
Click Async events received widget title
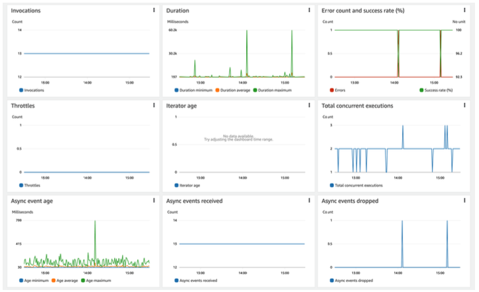pos(194,201)
